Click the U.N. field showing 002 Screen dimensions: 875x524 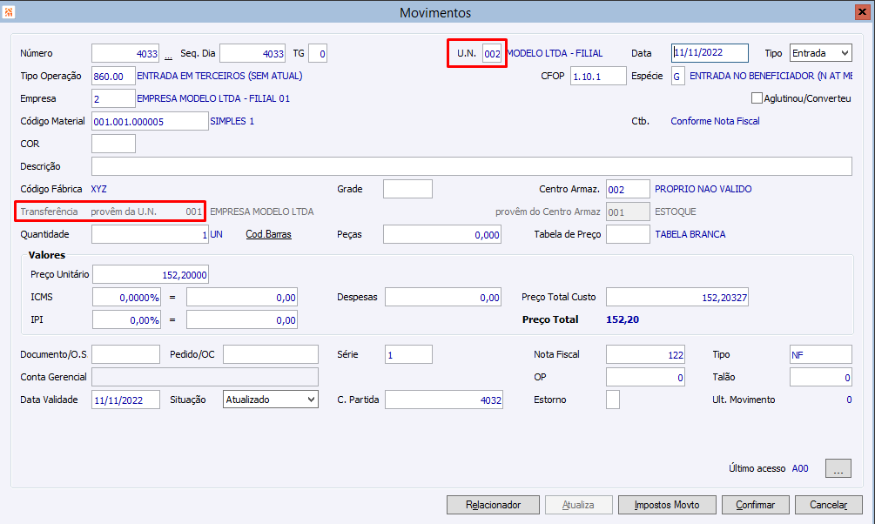coord(492,54)
